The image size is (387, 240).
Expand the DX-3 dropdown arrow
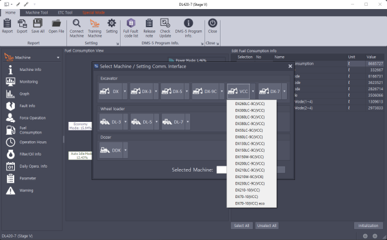(156, 92)
